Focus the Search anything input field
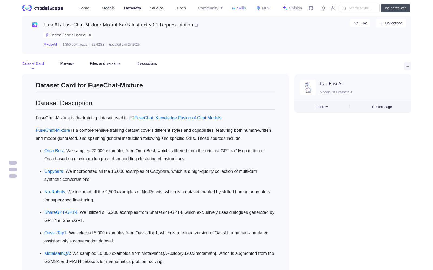Screen dimensions: 433x270 (360, 8)
